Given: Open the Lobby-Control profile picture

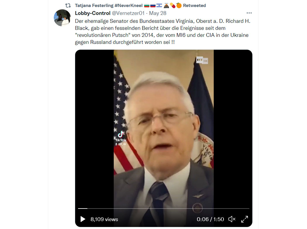Looking at the screenshot, I should 62,18.
